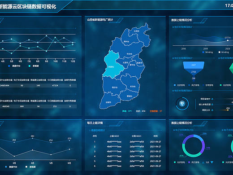Toggle 光伏发电 legend under the donut chart
This screenshot has width=233, height=175.
(179, 162)
